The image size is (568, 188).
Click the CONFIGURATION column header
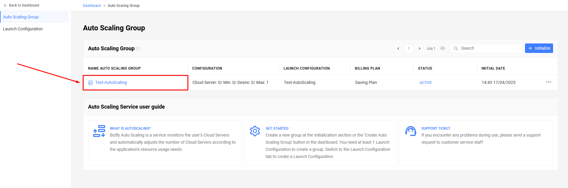point(207,68)
